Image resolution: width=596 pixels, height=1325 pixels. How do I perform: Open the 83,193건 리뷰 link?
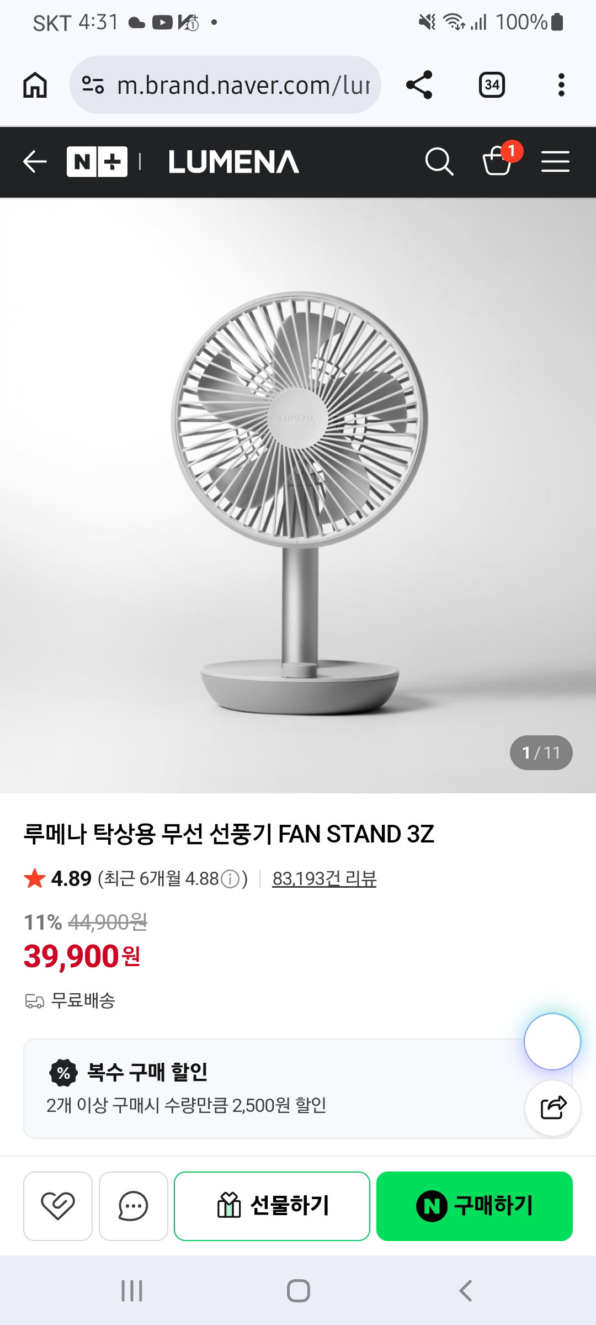pos(324,878)
